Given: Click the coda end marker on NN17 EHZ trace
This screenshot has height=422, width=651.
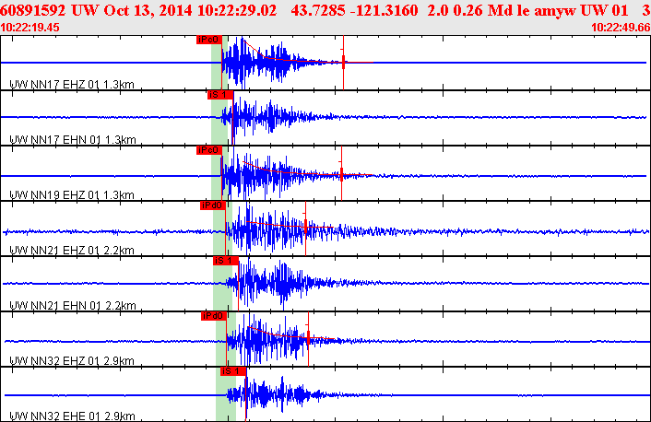Looking at the screenshot, I should click(343, 63).
